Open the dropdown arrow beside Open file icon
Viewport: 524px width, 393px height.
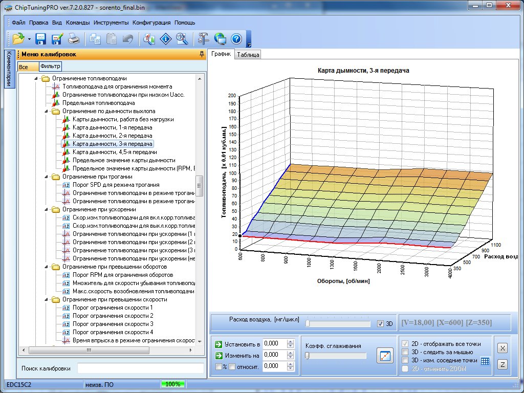coord(29,39)
